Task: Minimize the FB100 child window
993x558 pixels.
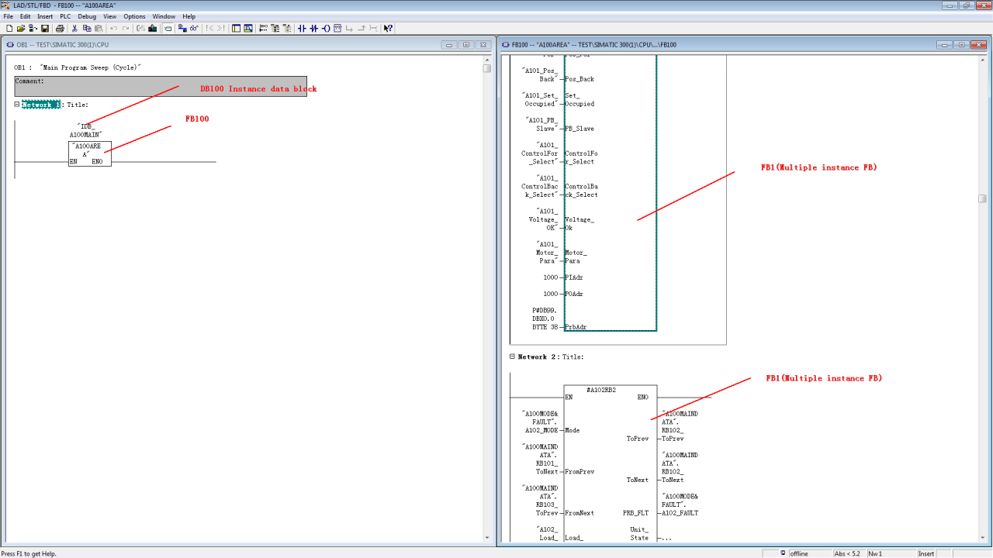Action: (944, 45)
